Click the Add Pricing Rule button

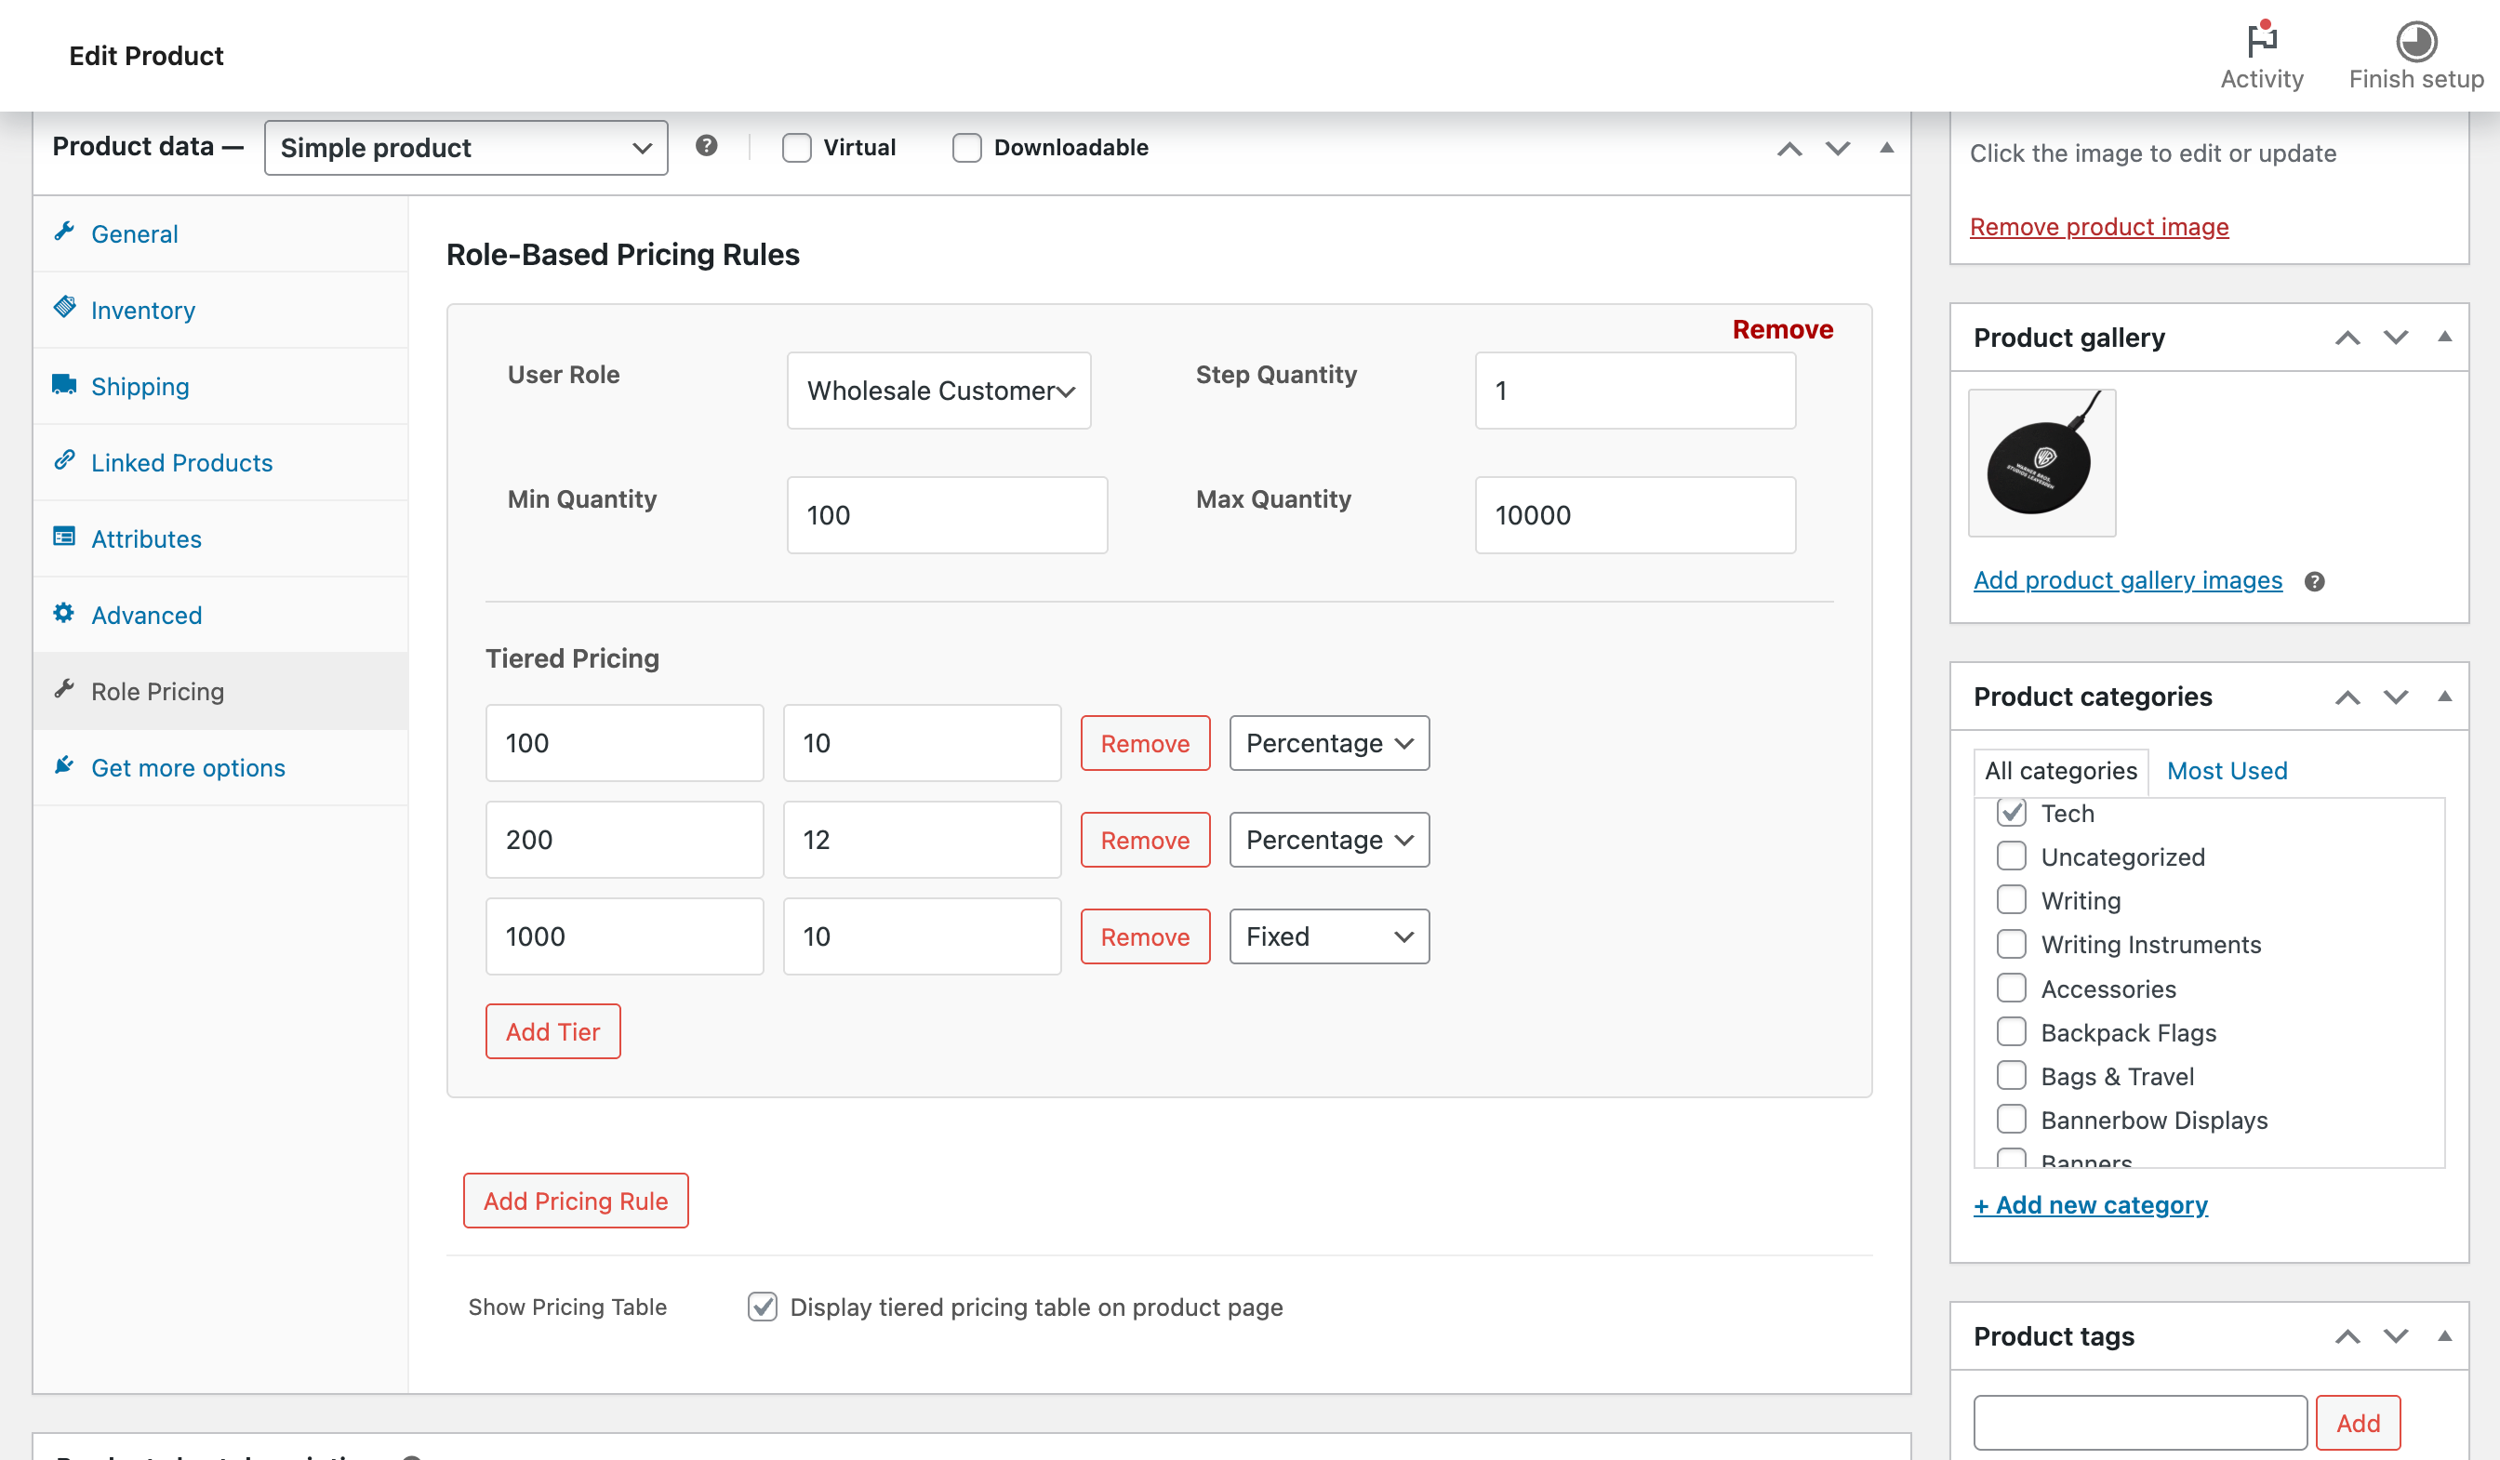576,1201
